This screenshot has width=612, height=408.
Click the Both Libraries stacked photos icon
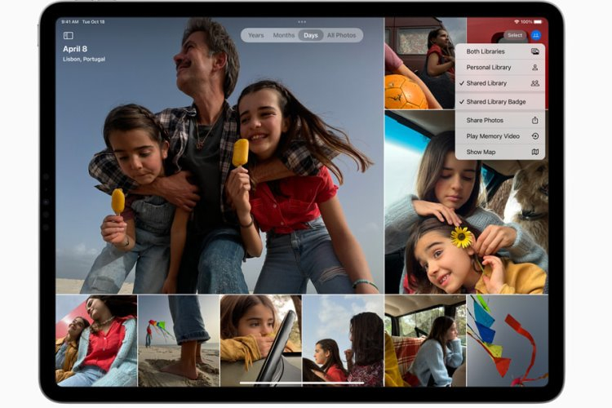[534, 51]
